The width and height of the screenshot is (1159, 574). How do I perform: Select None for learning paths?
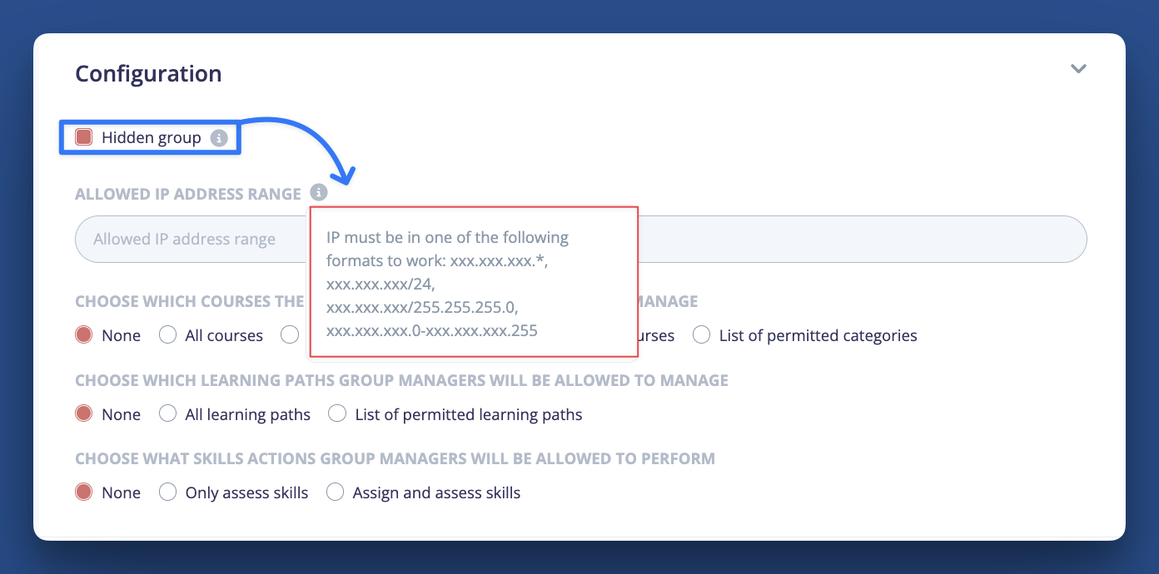83,413
